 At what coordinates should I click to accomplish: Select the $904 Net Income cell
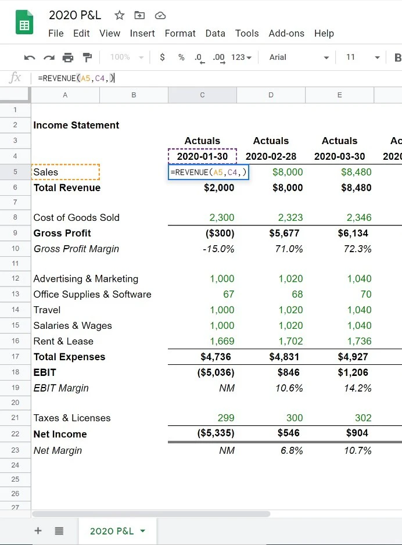coord(339,433)
